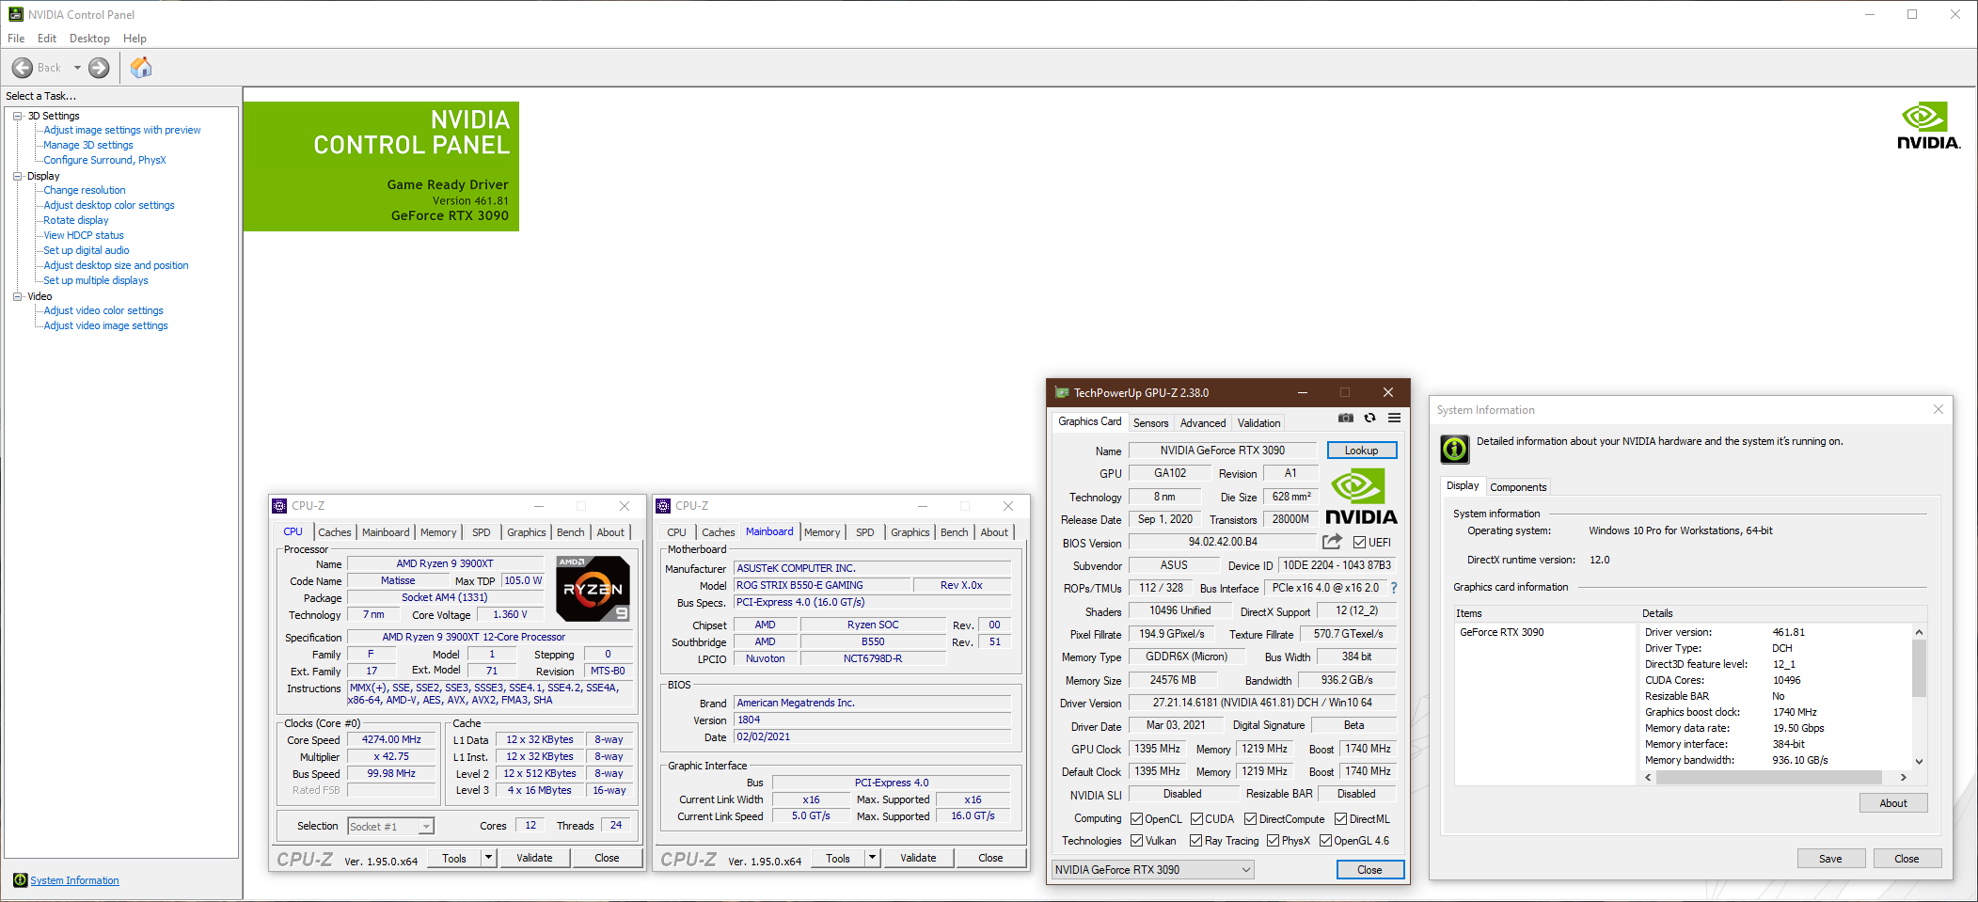Open the Tools dropdown arrow in the Mainboard CPU-Z window
Viewport: 1978px width, 902px height.
point(872,858)
